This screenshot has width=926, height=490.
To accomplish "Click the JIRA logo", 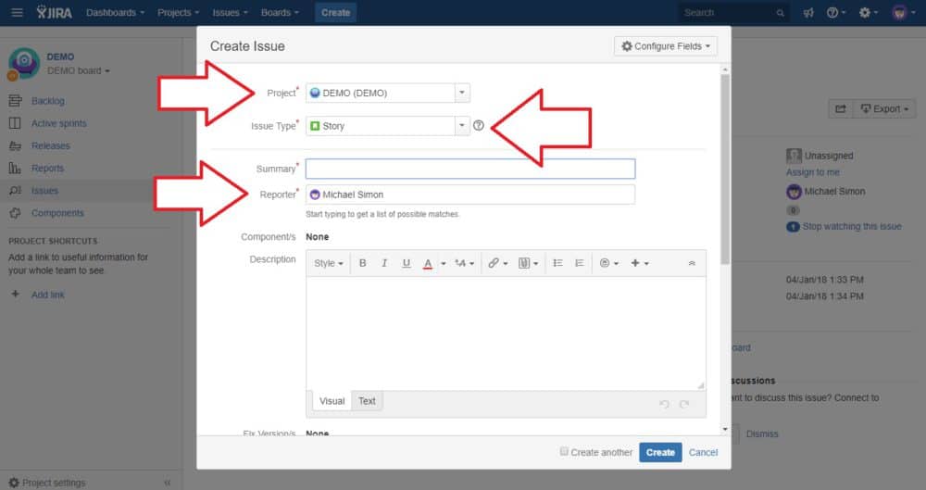I will (55, 12).
